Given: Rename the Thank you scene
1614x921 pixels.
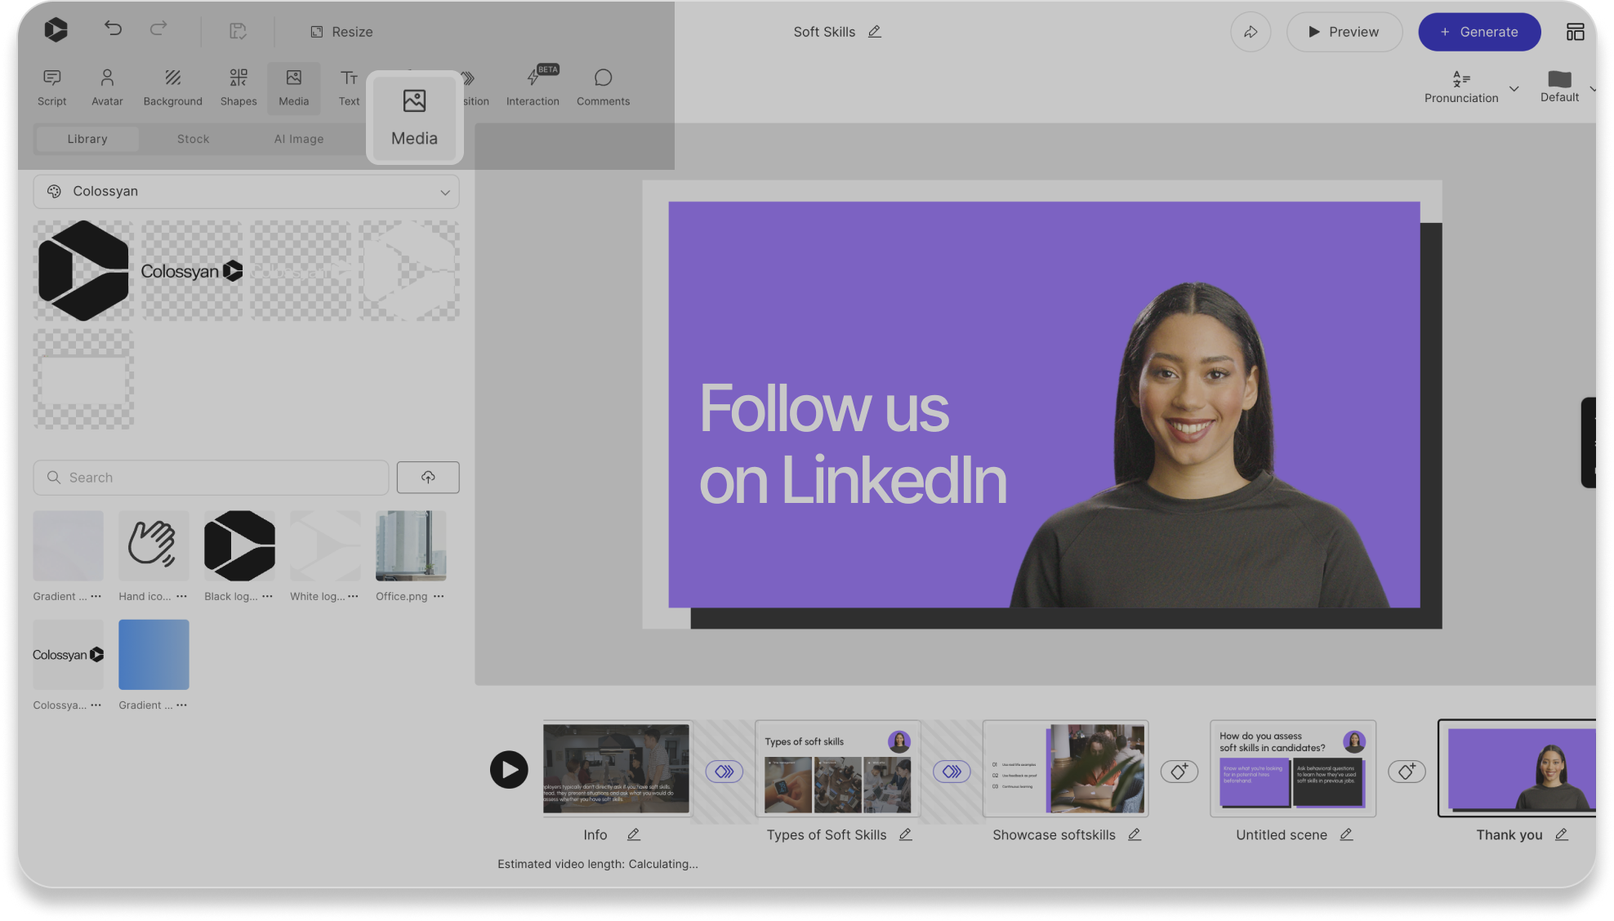Looking at the screenshot, I should coord(1562,834).
